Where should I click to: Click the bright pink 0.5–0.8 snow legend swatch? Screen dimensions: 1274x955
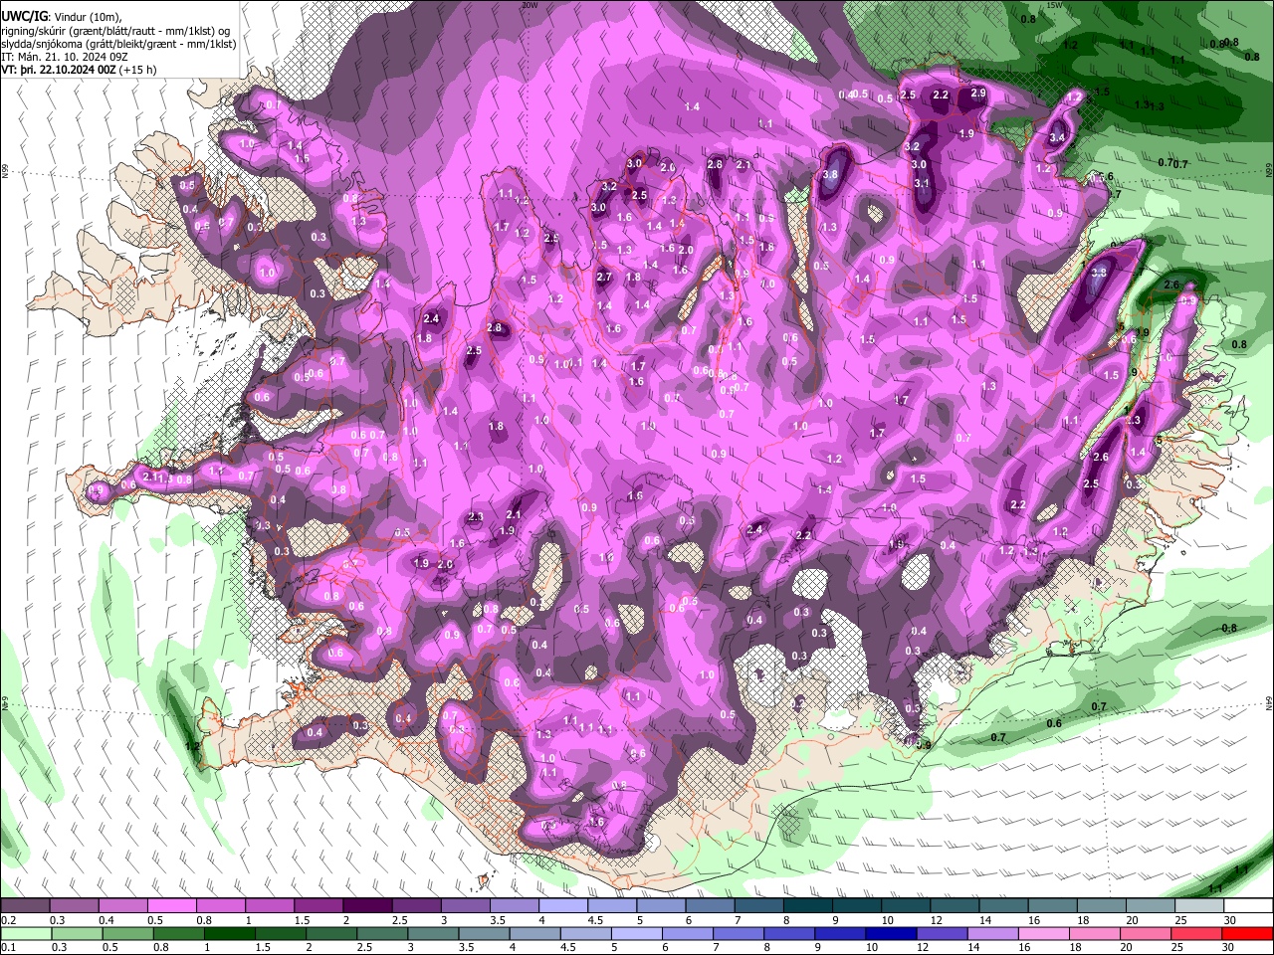171,906
